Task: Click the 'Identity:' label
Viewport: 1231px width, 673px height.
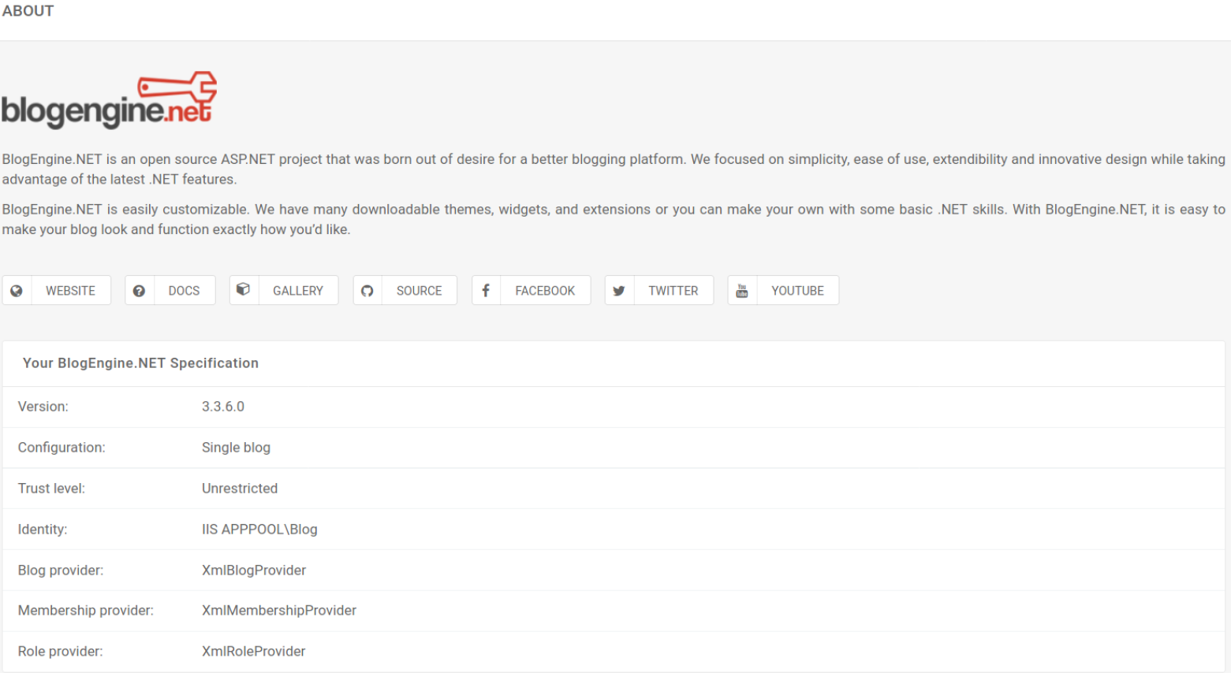Action: [x=43, y=530]
